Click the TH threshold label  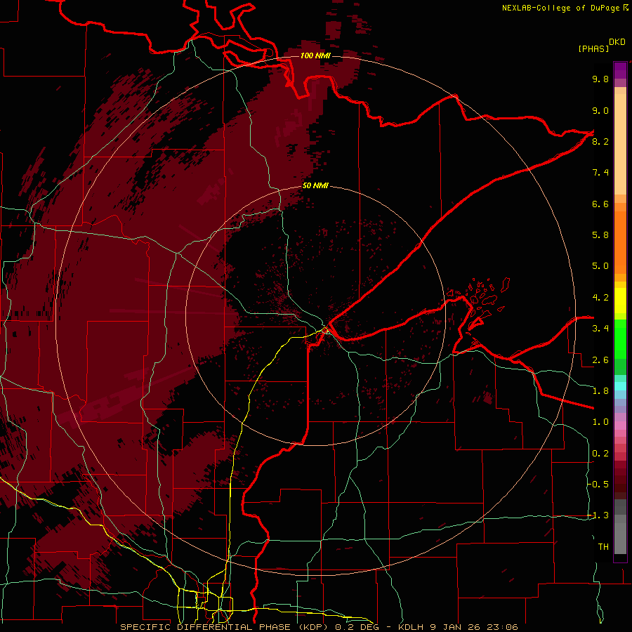coord(603,547)
